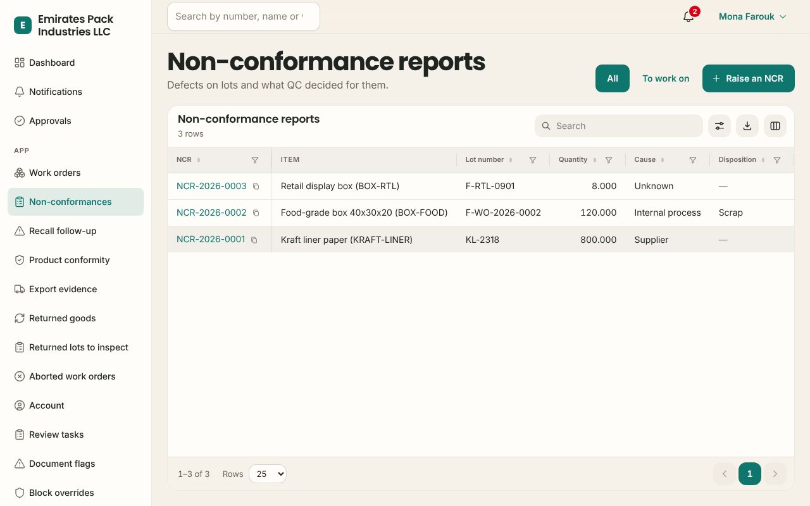Open the column visibility icon
The width and height of the screenshot is (810, 506).
(775, 126)
